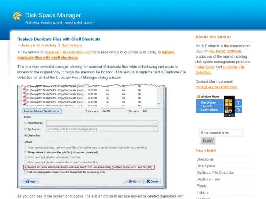Viewport: 266px width, 199px height.
Task: Follow the Duplicate File Detective v3.0 link
Action: click(68, 52)
